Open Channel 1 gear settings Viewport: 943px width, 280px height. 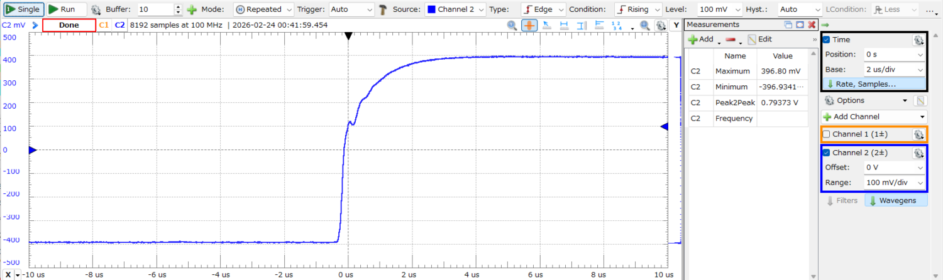918,134
